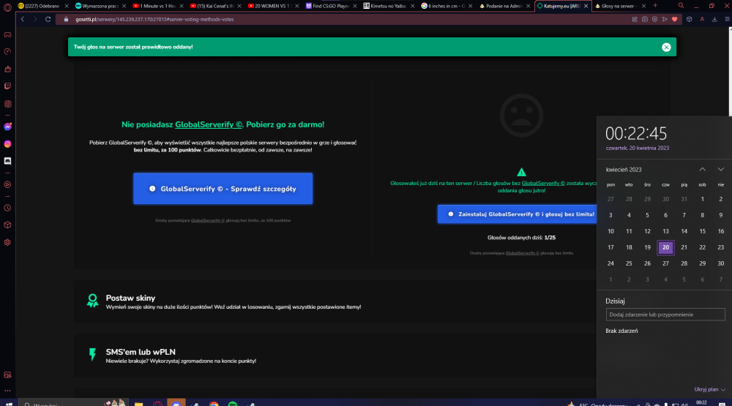
Task: Open Twitch in the sidebar
Action: click(x=7, y=86)
